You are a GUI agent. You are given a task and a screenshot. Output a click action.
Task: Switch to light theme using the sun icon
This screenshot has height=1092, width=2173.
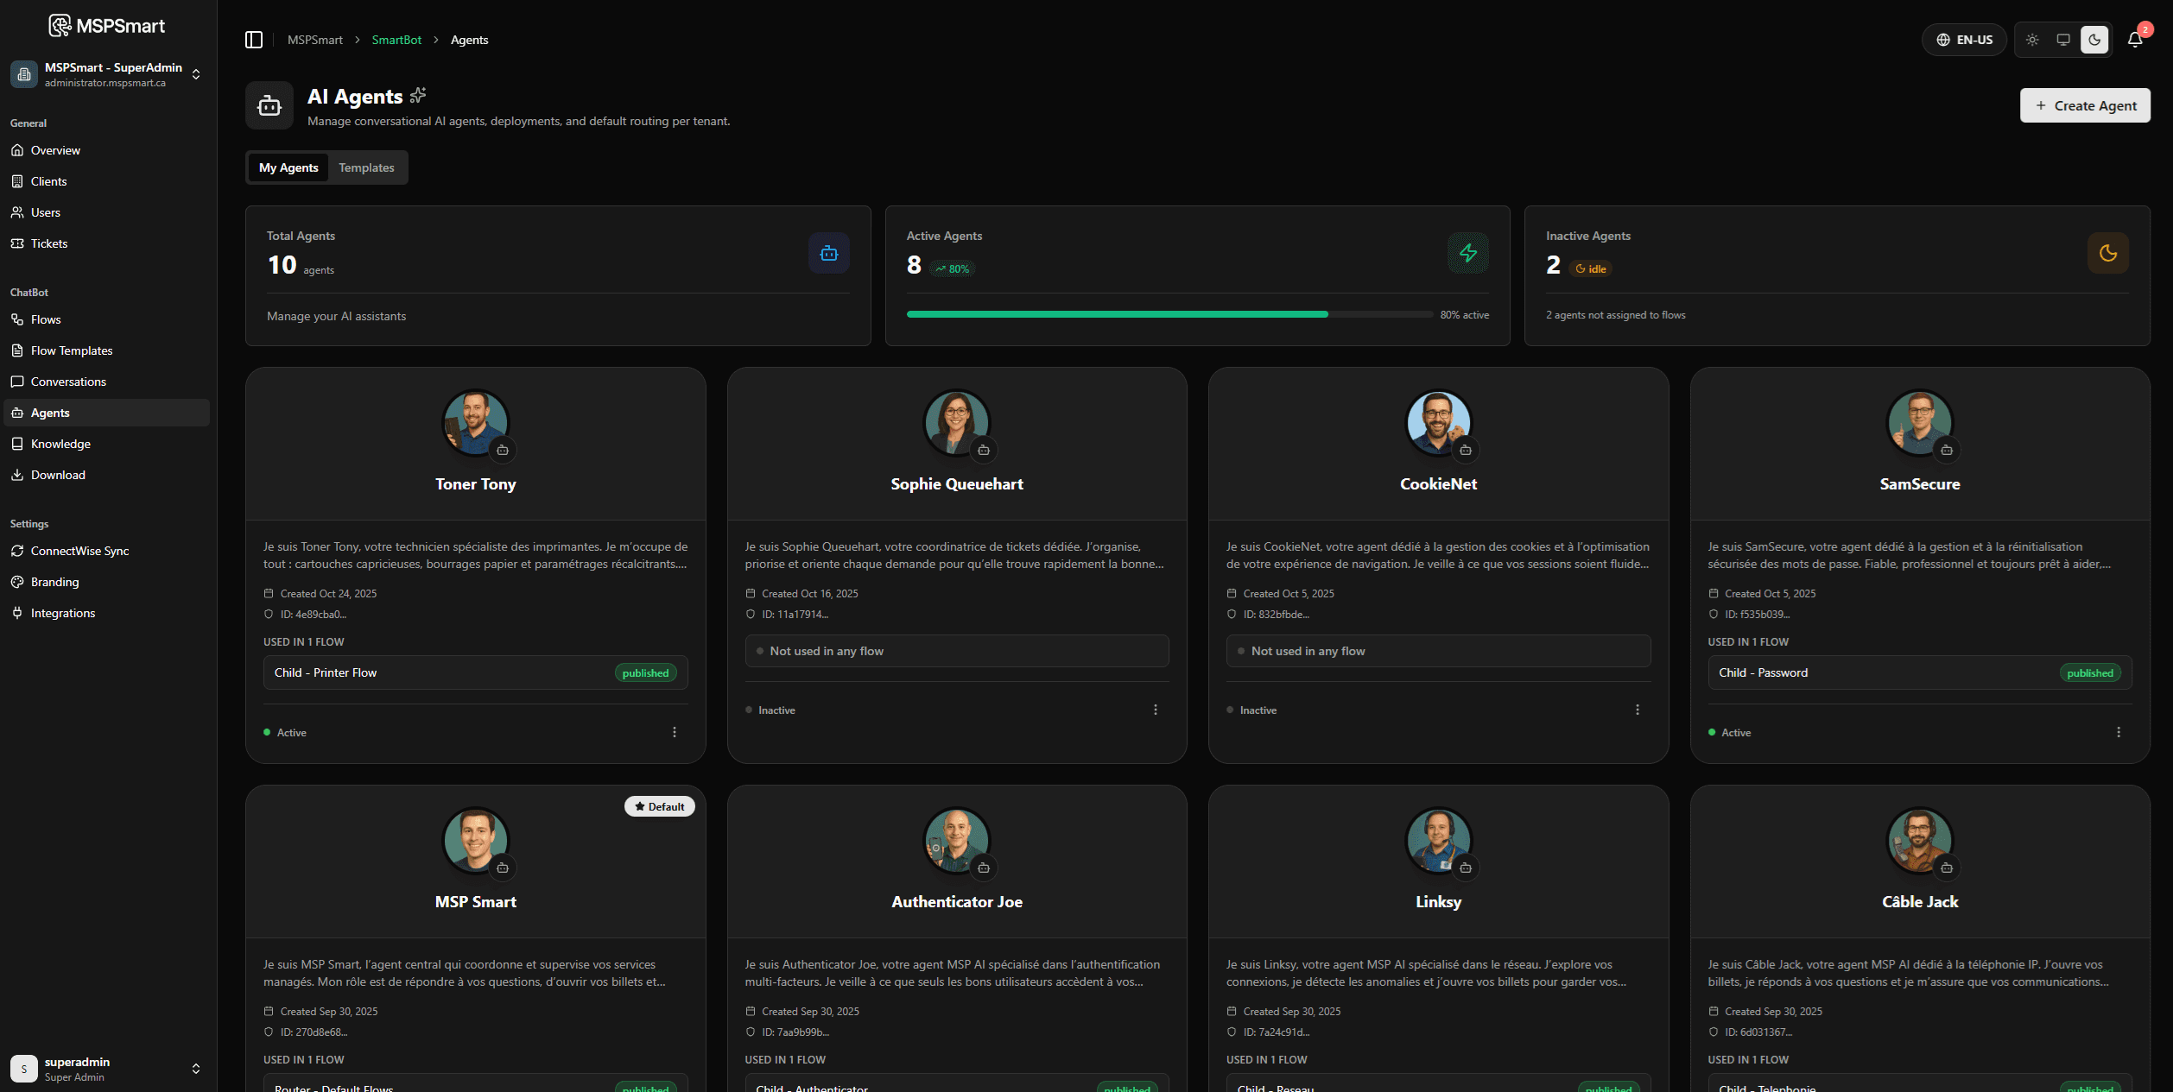point(2031,40)
